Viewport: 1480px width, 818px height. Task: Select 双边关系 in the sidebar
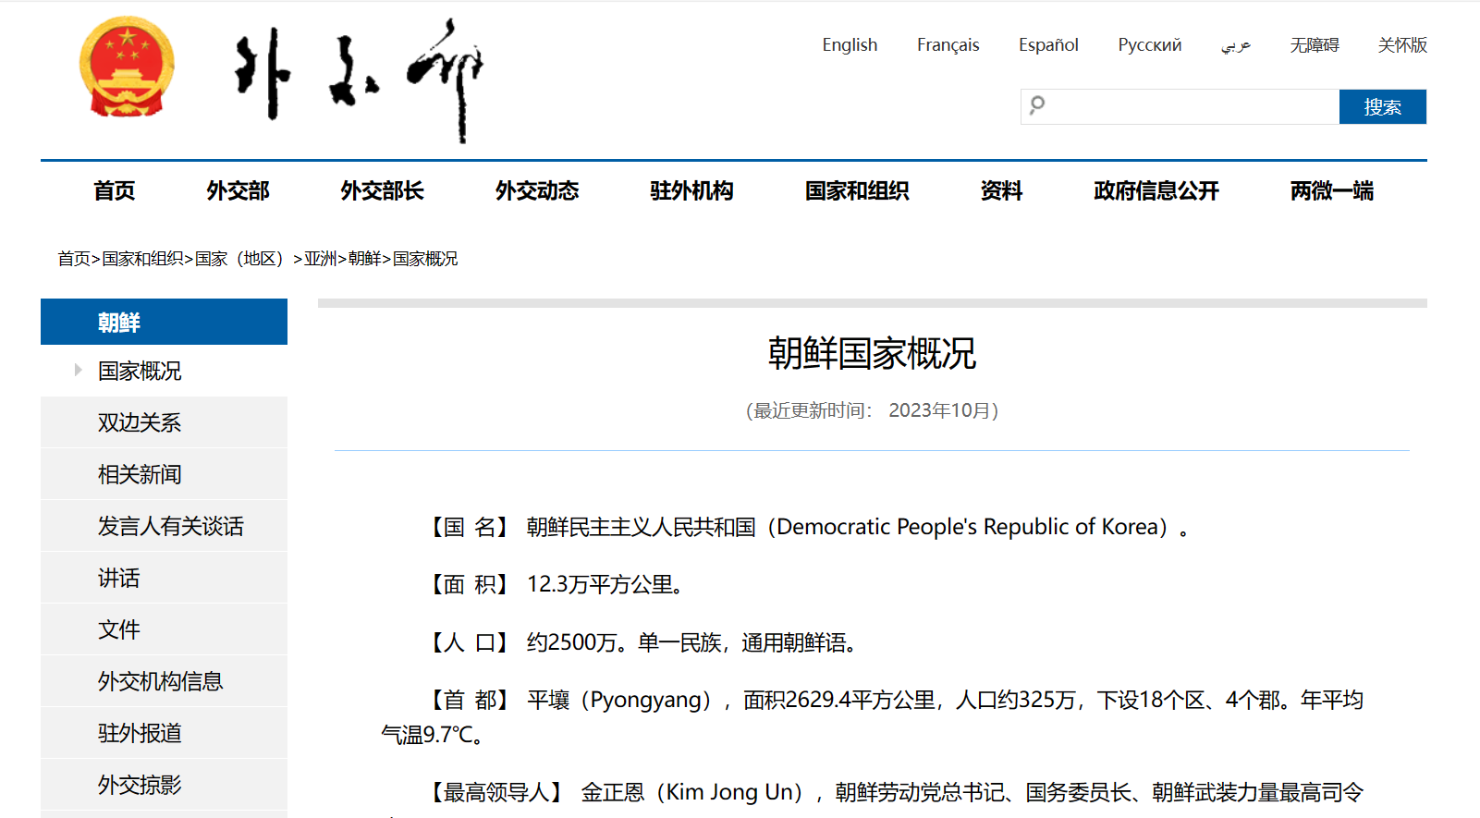140,423
